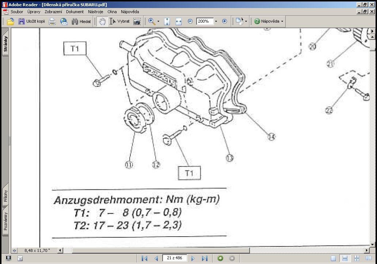
Task: Switch to Continuous page layout
Action: tap(345, 258)
